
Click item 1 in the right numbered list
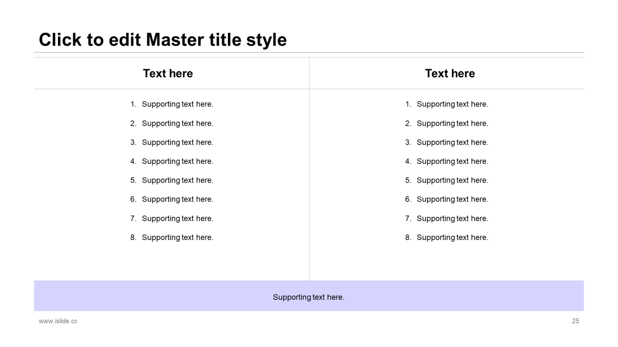452,104
